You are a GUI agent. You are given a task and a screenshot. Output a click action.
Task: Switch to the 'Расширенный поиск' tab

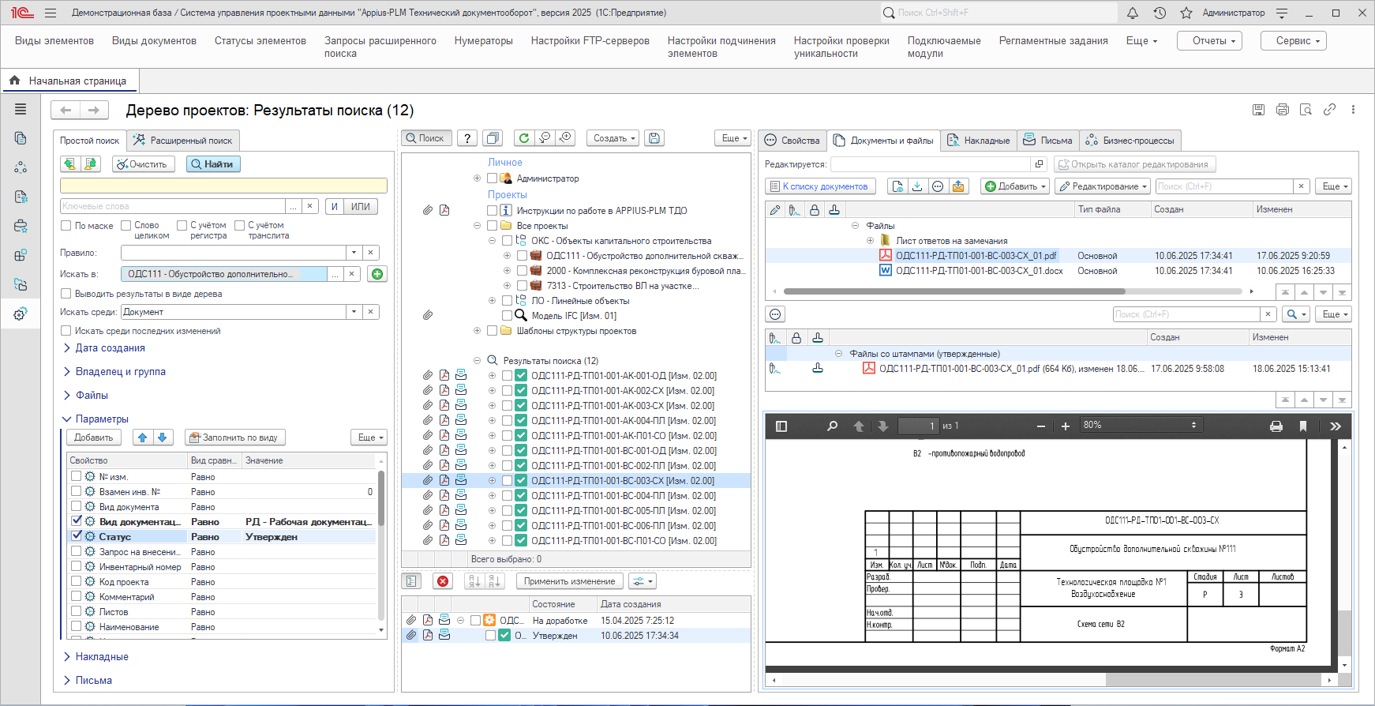183,141
